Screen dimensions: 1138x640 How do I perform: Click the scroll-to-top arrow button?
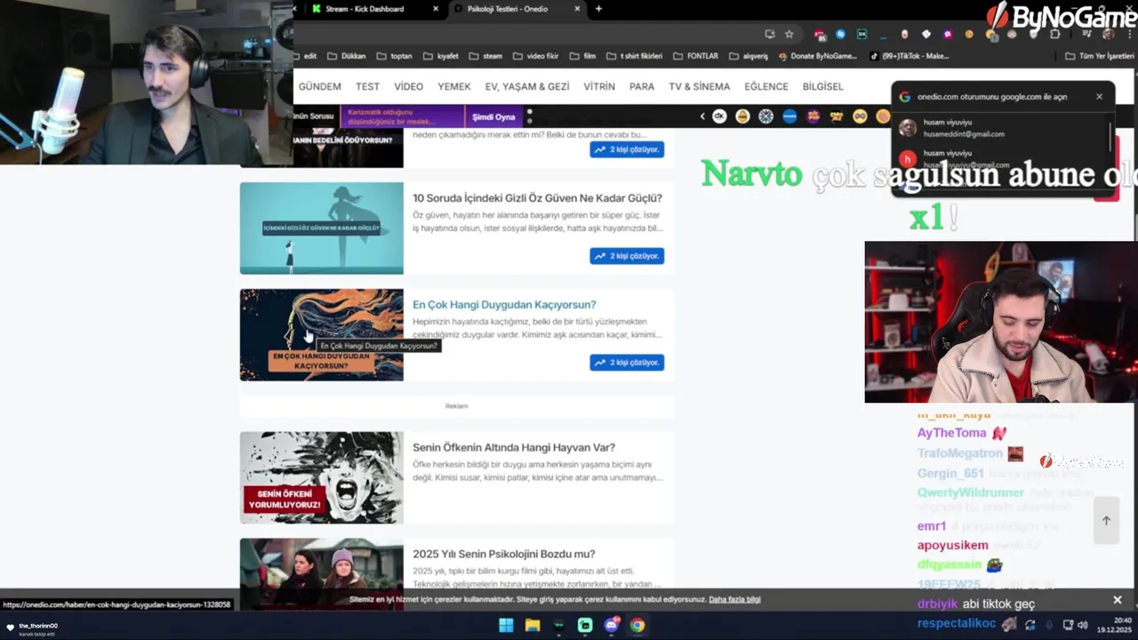click(1106, 521)
